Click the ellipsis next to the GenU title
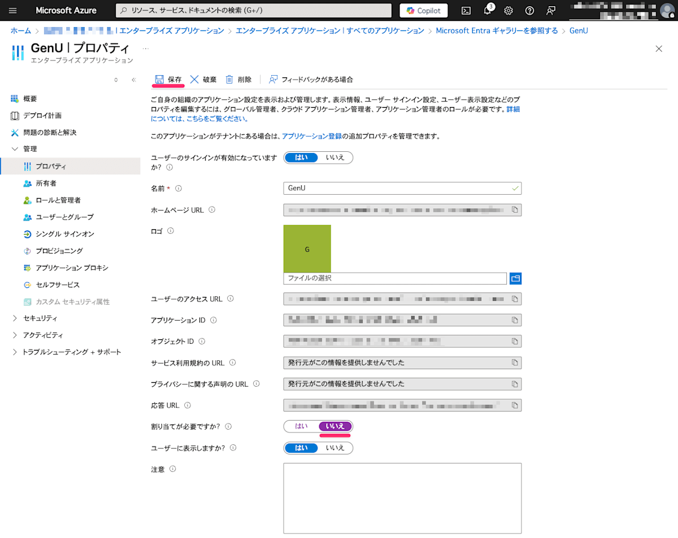 pyautogui.click(x=146, y=49)
